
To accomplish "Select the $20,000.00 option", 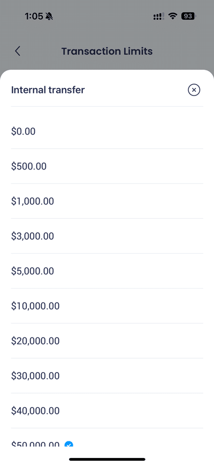I will tap(107, 341).
